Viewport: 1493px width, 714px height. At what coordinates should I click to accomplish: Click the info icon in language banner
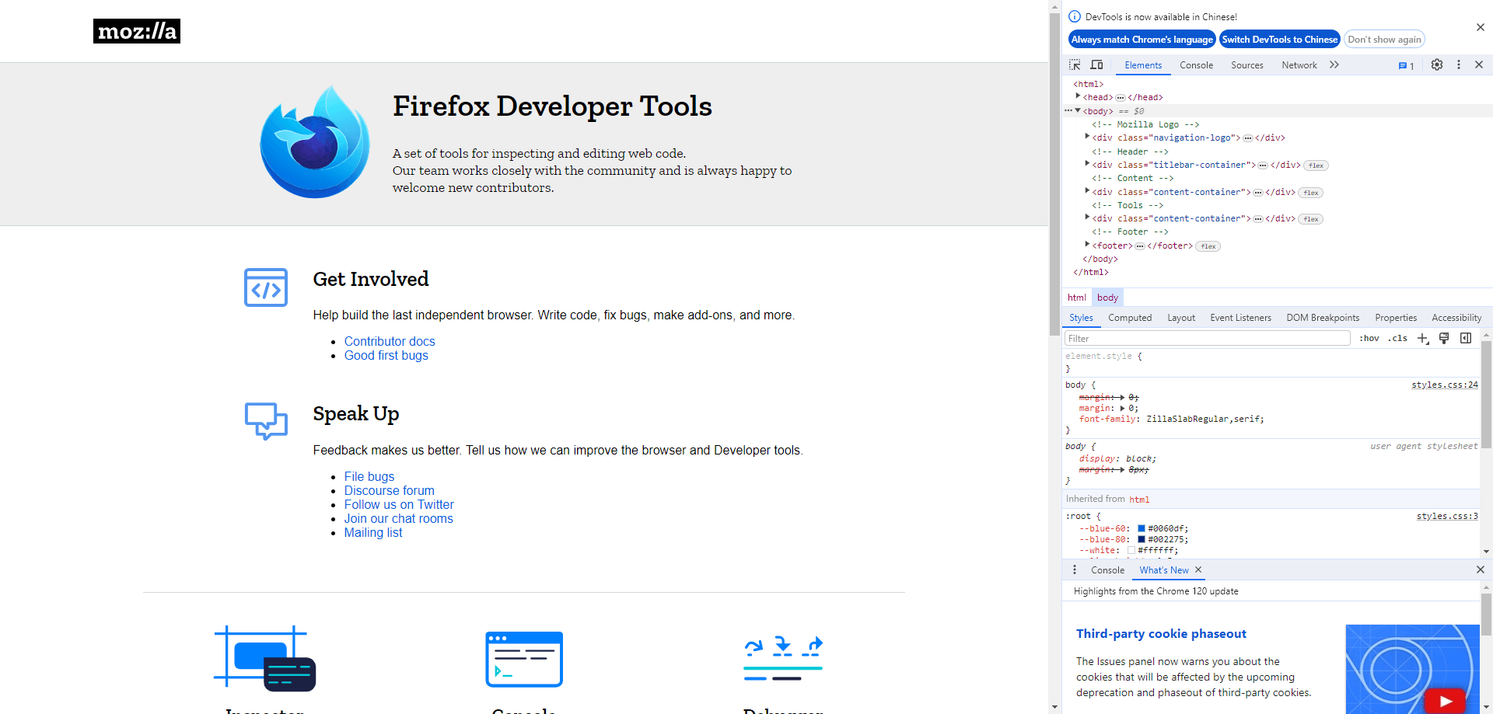point(1075,16)
